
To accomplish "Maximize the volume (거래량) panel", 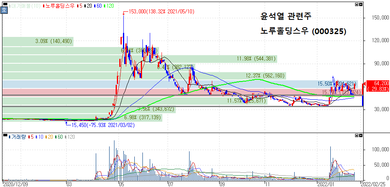I will (357, 135).
